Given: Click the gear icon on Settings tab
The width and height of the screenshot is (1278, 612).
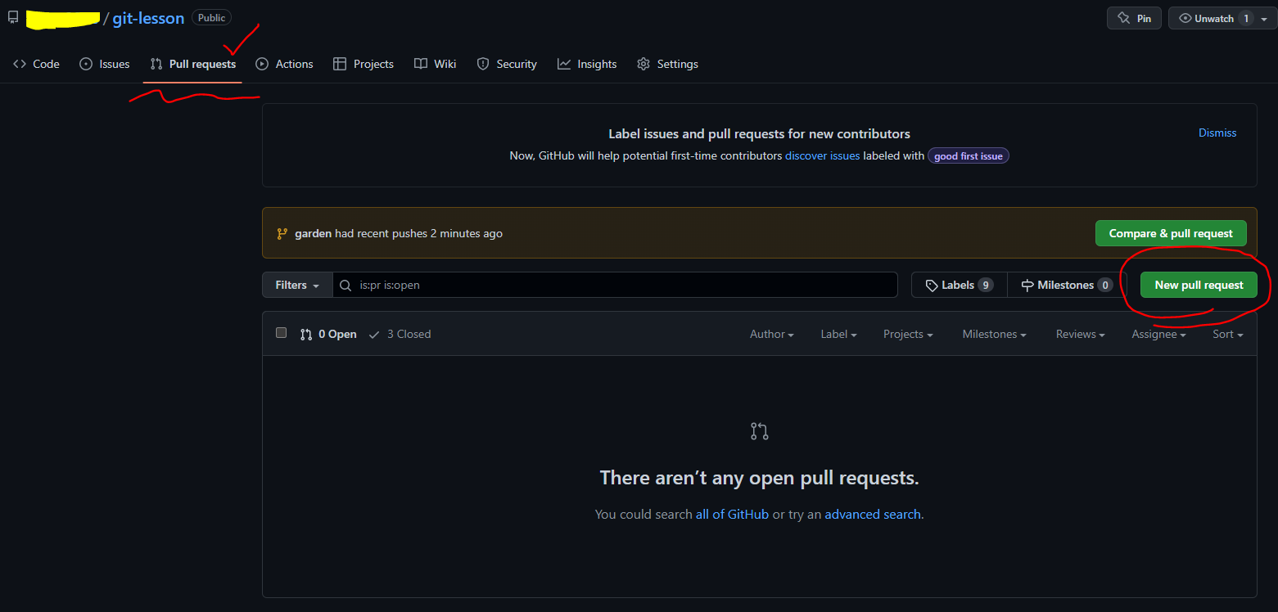Looking at the screenshot, I should [x=644, y=64].
